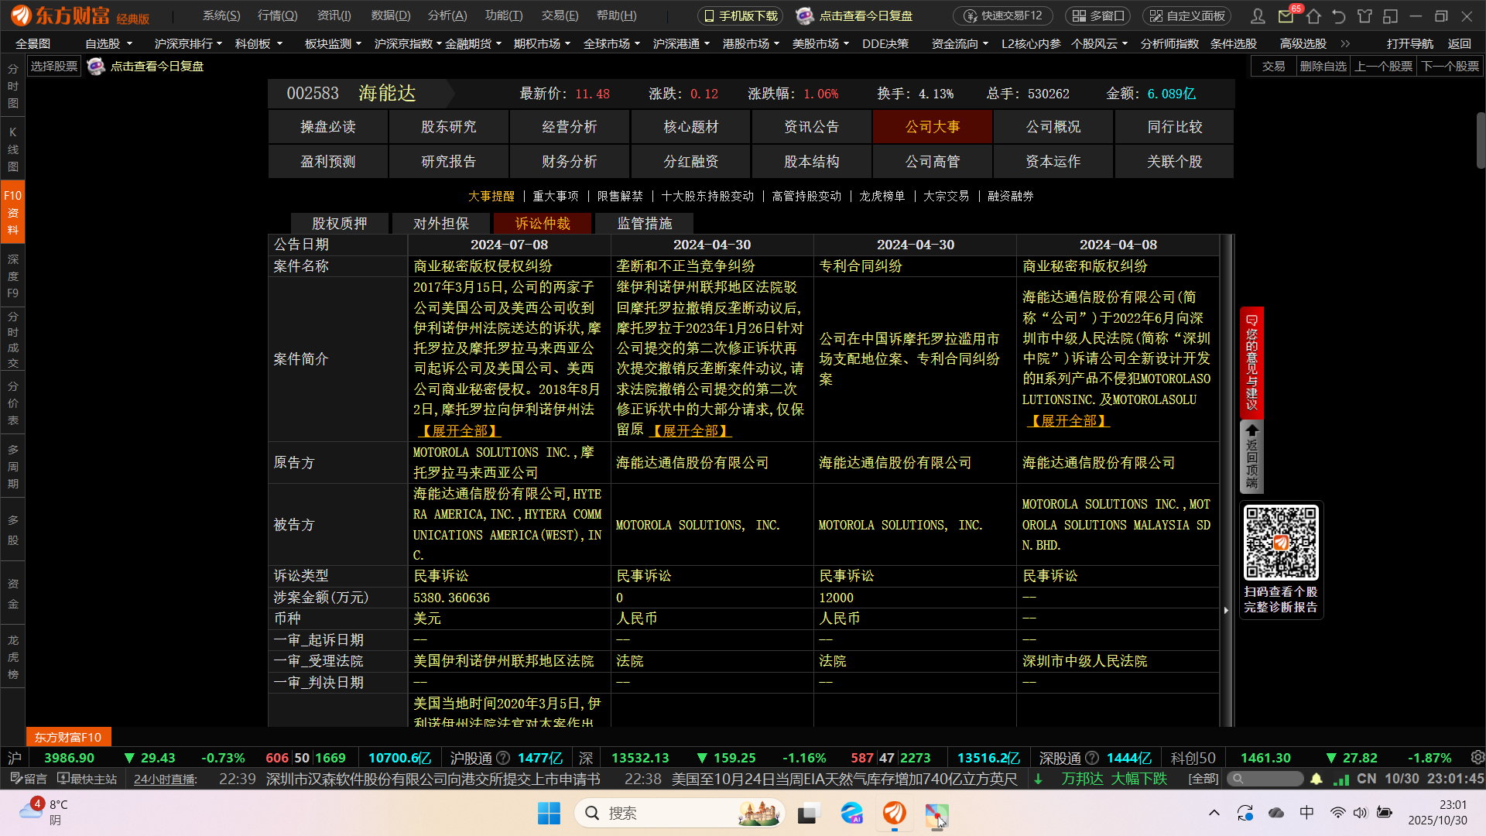Expand the 资金流向 dropdown arrow
The width and height of the screenshot is (1486, 836).
tap(985, 44)
